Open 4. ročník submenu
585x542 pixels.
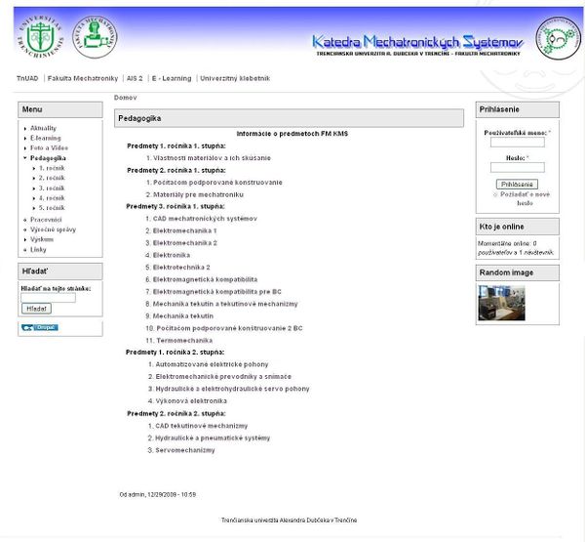coord(52,198)
